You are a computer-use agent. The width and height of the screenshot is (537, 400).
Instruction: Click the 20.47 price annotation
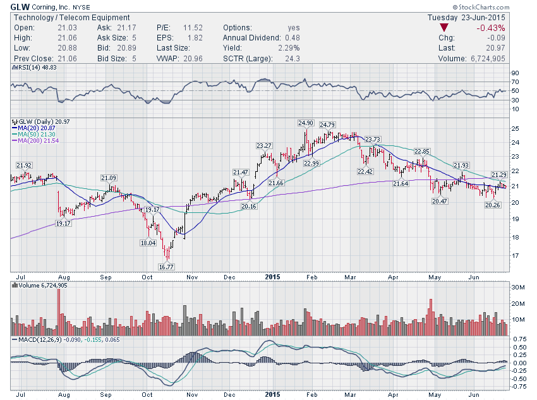click(440, 201)
